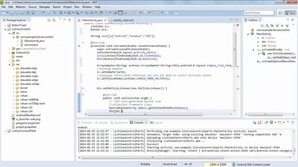The width and height of the screenshot is (298, 167).
Task: Toggle Link with Editor in Package Explorer
Action: 54,20
